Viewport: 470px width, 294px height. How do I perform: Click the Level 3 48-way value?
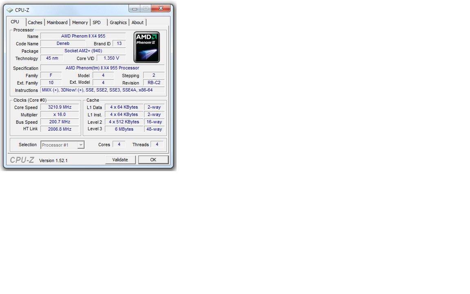click(x=154, y=129)
